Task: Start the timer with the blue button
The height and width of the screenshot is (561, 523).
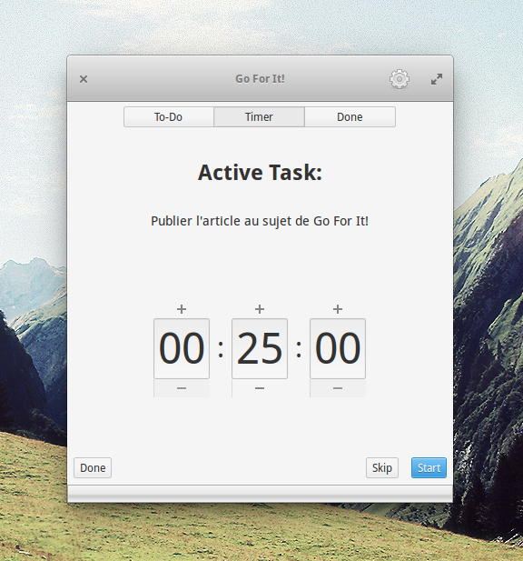Action: click(429, 467)
